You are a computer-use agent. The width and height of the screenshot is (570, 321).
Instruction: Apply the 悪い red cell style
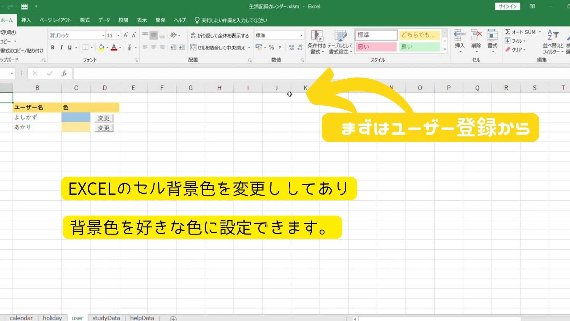click(x=376, y=47)
